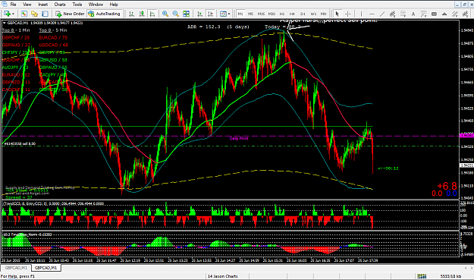Click the 'ADR = 152.3' chart text

204,27
